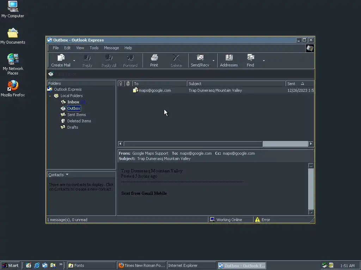Image resolution: width=361 pixels, height=270 pixels.
Task: Open the Tools menu
Action: pyautogui.click(x=94, y=48)
